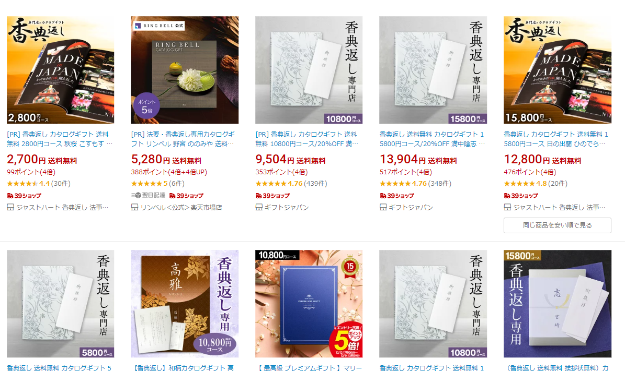Image resolution: width=625 pixels, height=371 pixels.
Task: Open the 10800円コース/20%OFF product title link
Action: (308, 139)
